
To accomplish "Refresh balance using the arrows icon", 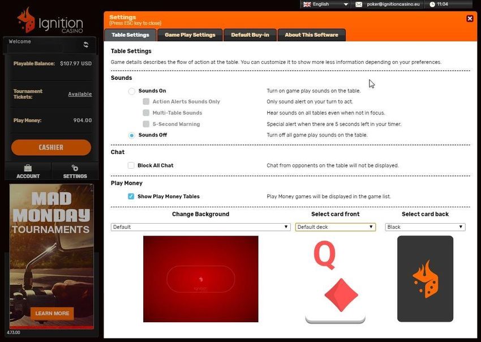I will 86,45.
